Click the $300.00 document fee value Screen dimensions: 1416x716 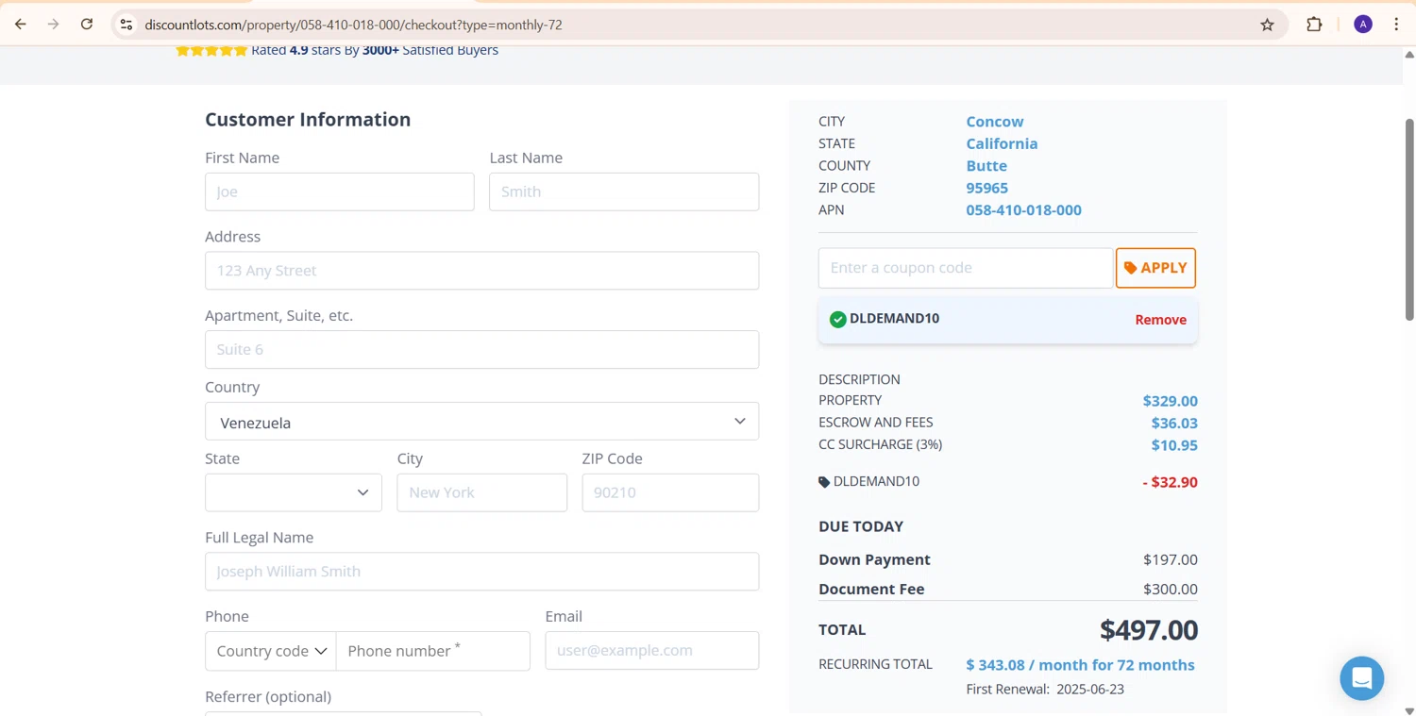tap(1170, 590)
